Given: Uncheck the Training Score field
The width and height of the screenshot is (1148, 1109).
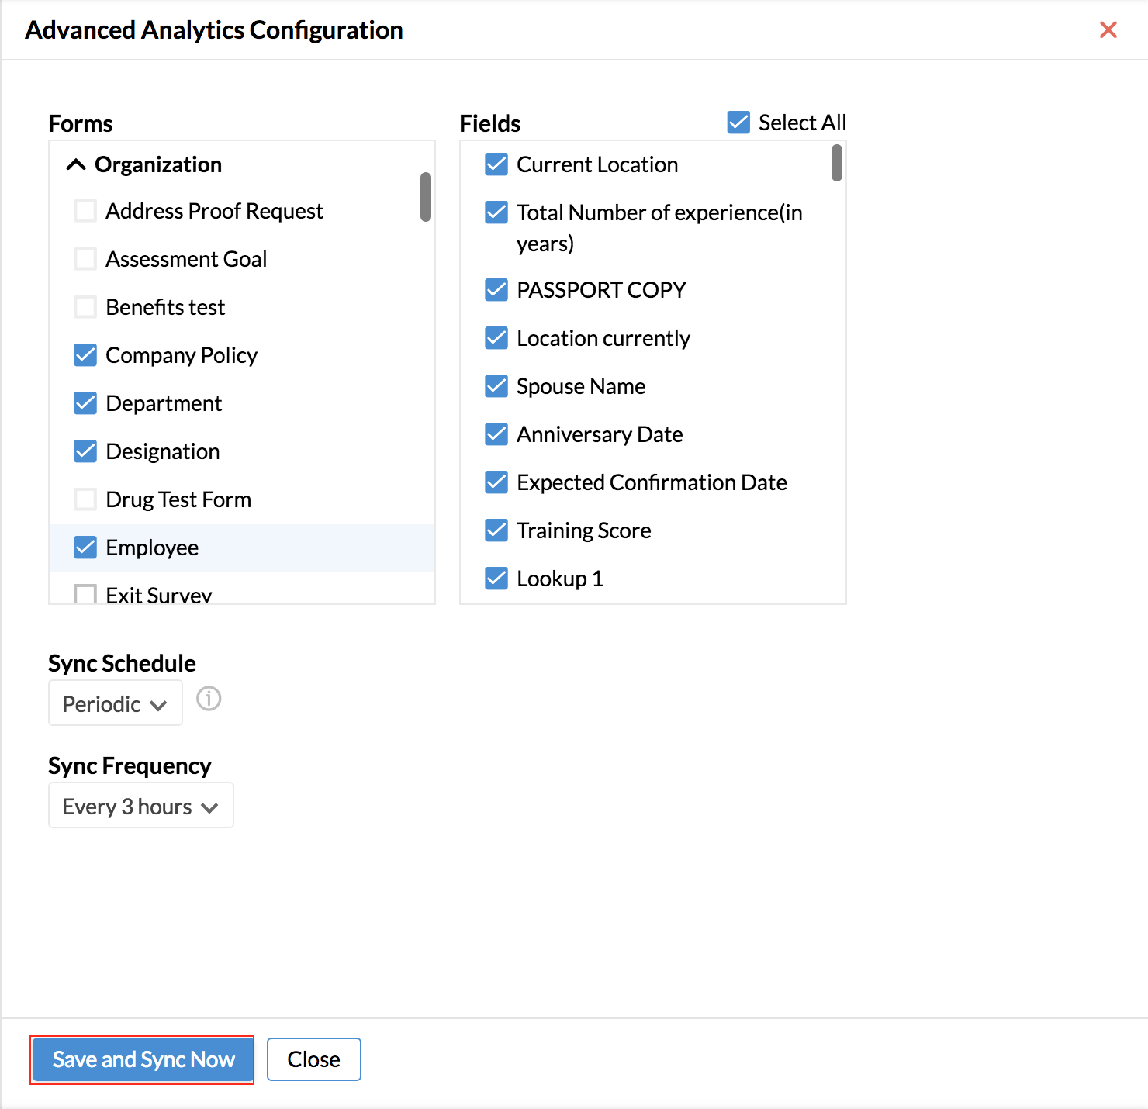Looking at the screenshot, I should (496, 530).
